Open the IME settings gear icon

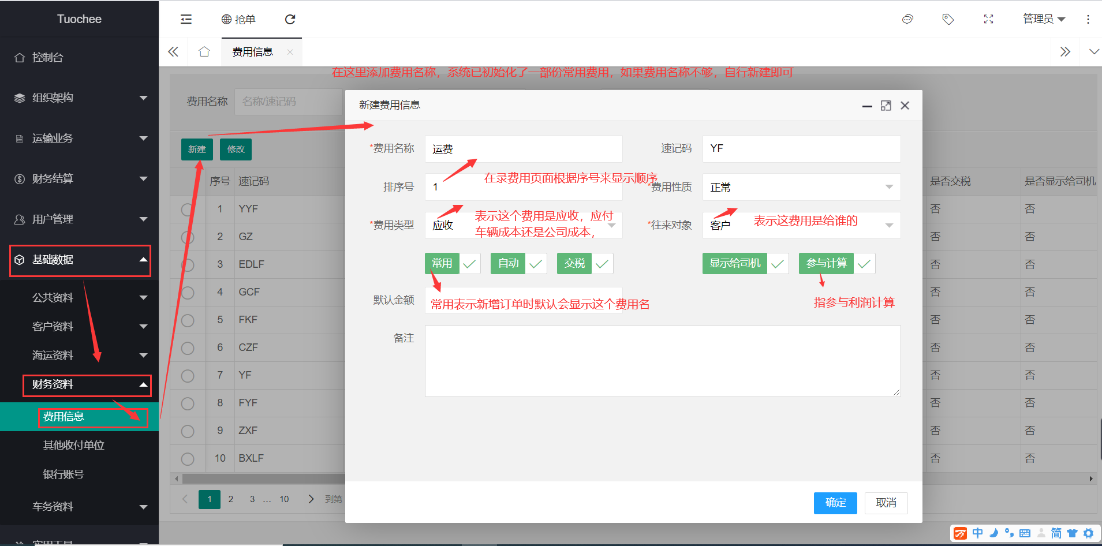pos(1088,533)
